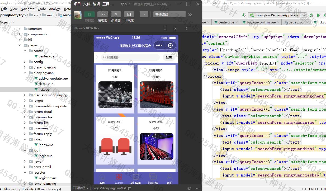The height and width of the screenshot is (191, 326).
Task: Toggle the 可视化 visual panel
Action: pos(129,14)
